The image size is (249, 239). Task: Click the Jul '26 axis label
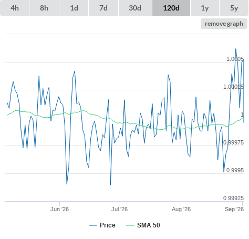119,209
